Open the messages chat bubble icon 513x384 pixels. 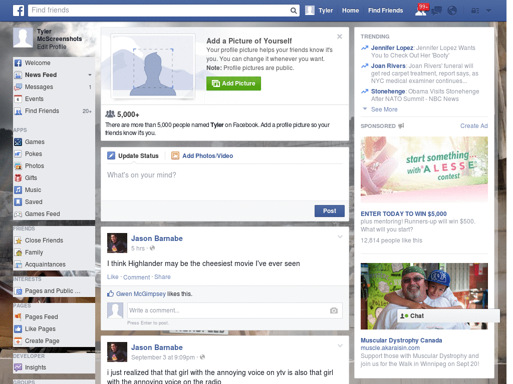tap(436, 11)
